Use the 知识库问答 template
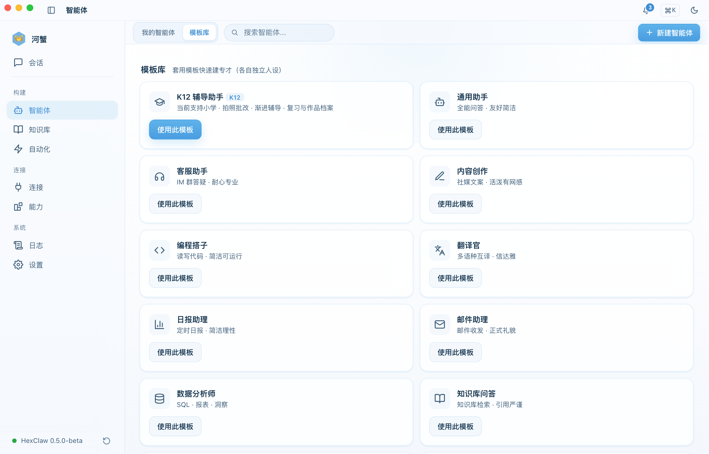Image resolution: width=709 pixels, height=454 pixels. (x=455, y=426)
